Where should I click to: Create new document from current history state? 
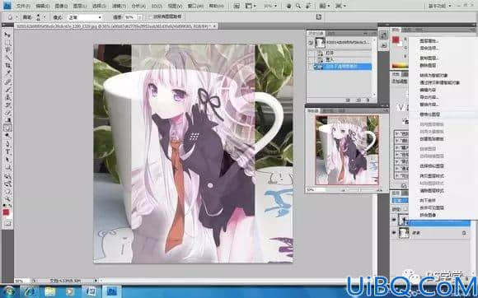point(348,100)
